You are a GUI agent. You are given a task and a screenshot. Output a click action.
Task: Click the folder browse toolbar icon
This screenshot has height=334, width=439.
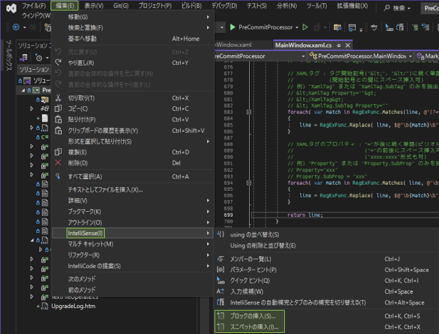[x=337, y=27]
